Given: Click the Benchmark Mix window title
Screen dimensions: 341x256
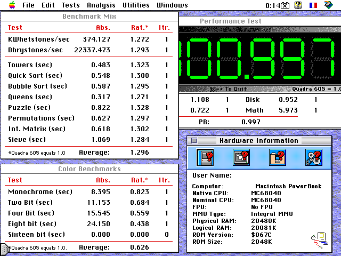Looking at the screenshot, I should pos(89,17).
